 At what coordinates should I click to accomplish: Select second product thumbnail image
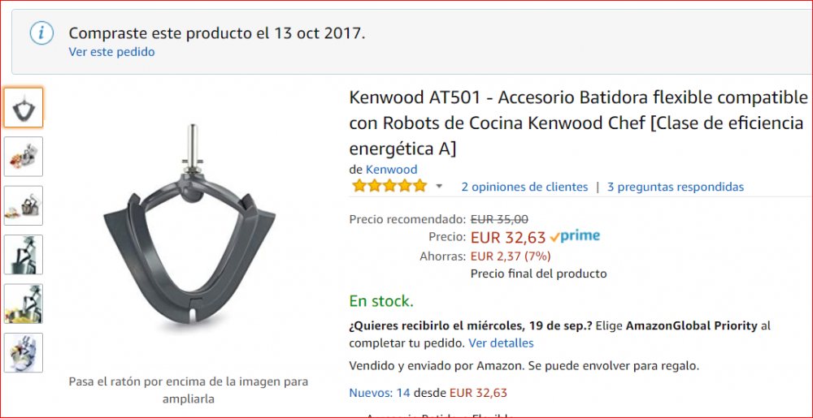(24, 156)
